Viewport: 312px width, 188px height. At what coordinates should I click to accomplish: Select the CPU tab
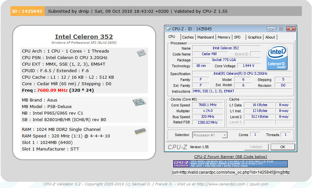point(172,37)
